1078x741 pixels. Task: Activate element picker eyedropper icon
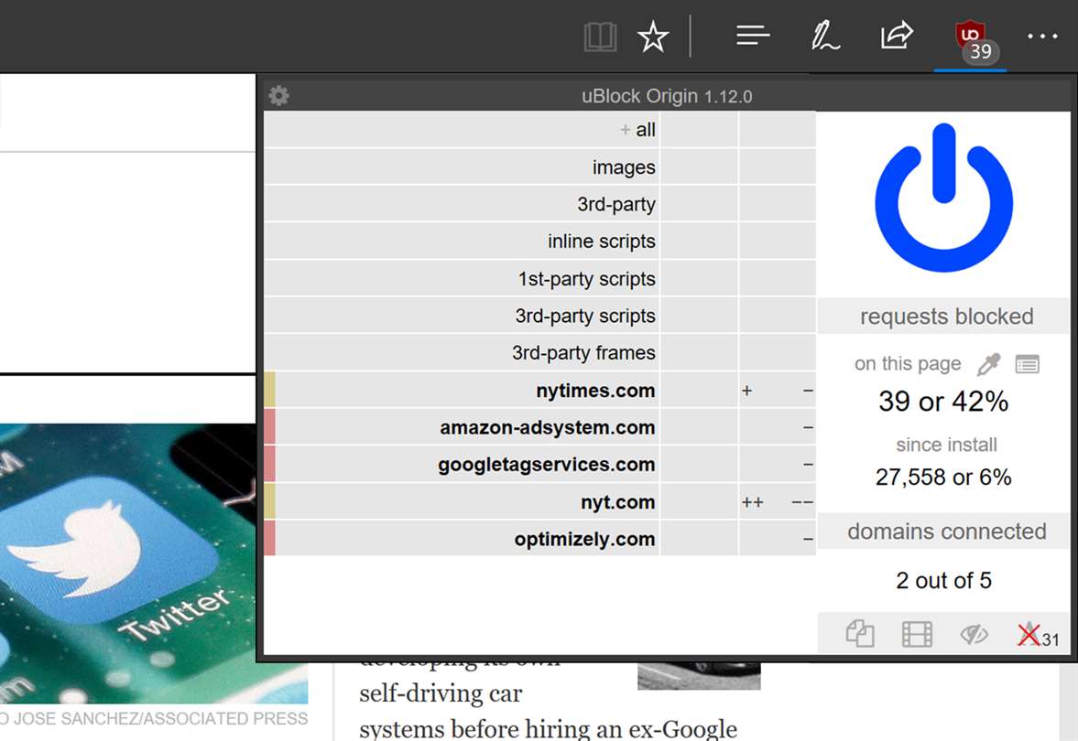(988, 363)
